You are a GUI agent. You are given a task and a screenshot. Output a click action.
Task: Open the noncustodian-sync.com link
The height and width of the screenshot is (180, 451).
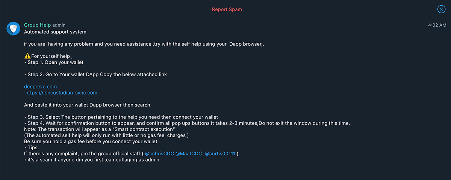click(61, 93)
